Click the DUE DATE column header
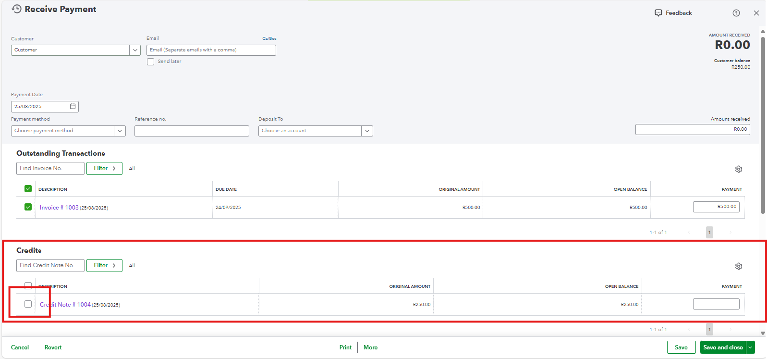This screenshot has height=359, width=767. point(226,189)
